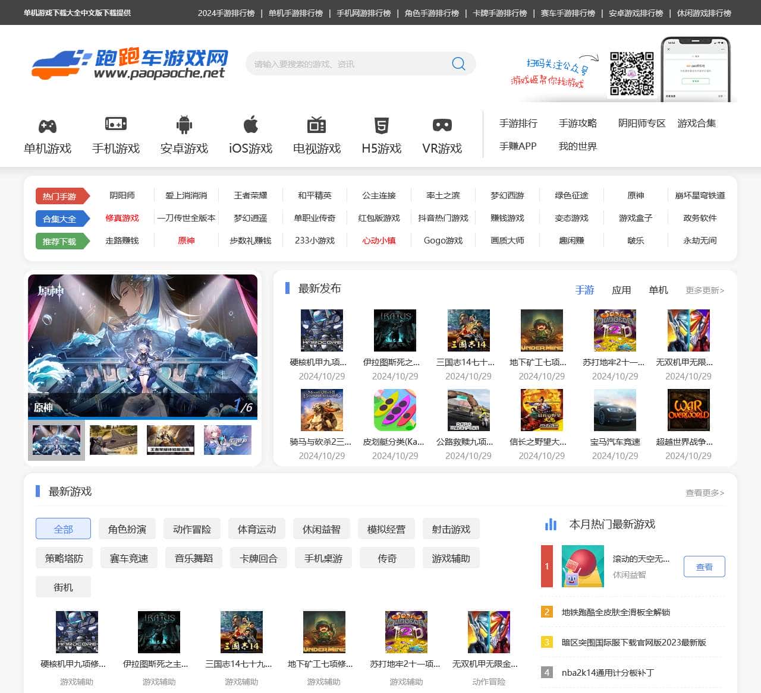Open 公路救赎九项 game icon

click(x=468, y=410)
